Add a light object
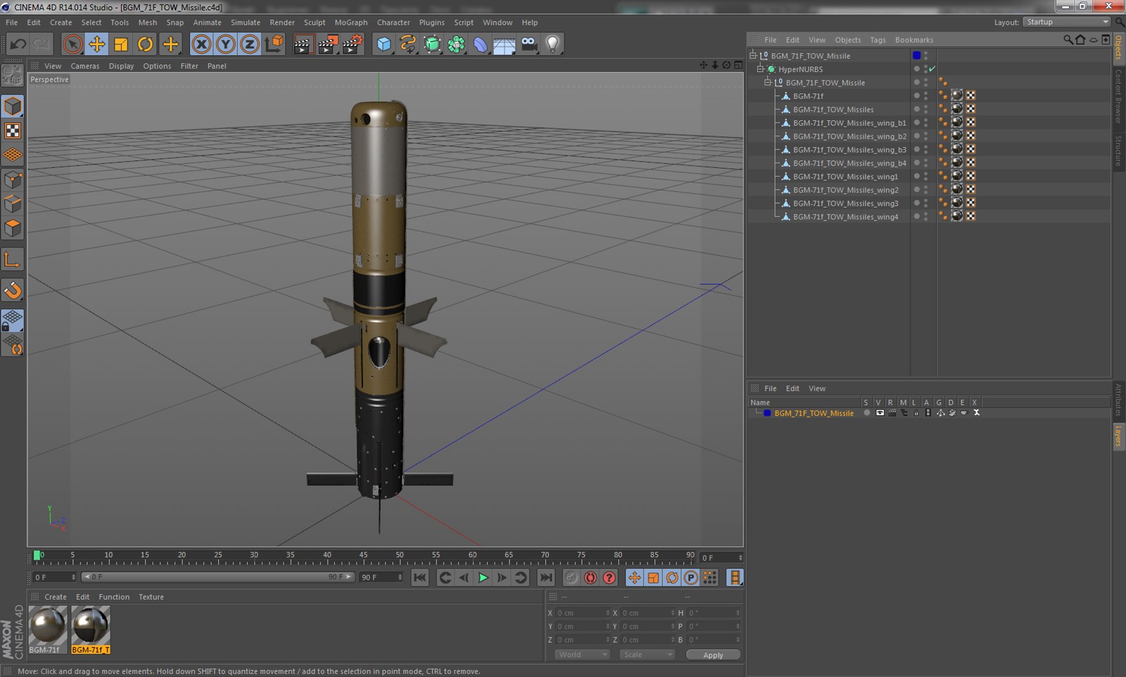1126x677 pixels. [553, 44]
